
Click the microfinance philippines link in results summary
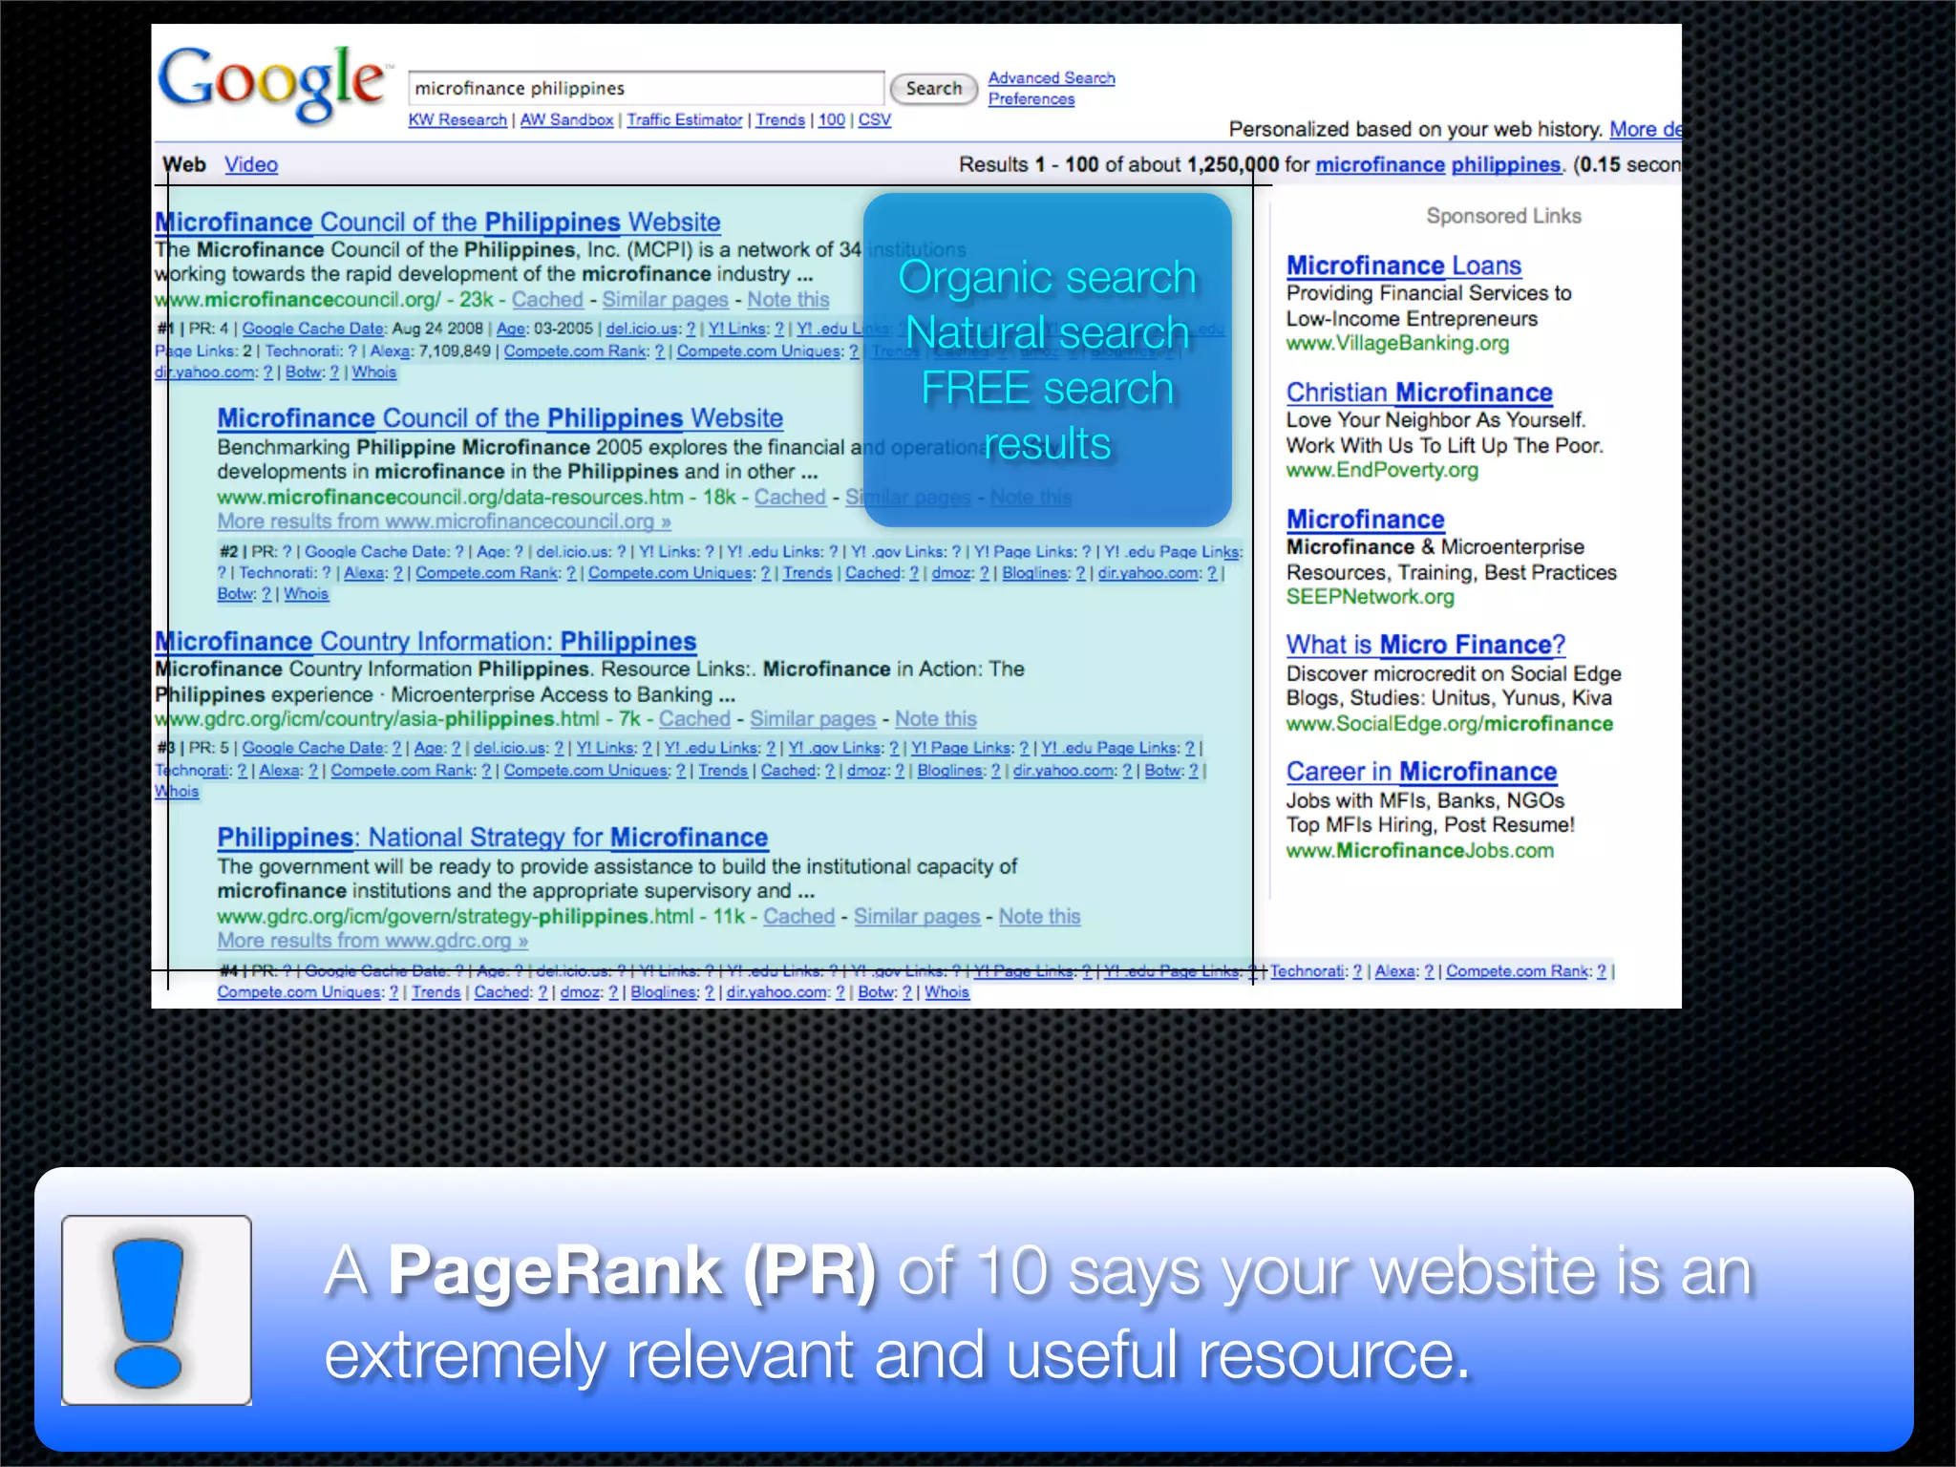[x=1437, y=164]
